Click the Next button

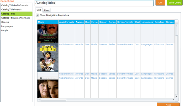[x=168, y=105]
